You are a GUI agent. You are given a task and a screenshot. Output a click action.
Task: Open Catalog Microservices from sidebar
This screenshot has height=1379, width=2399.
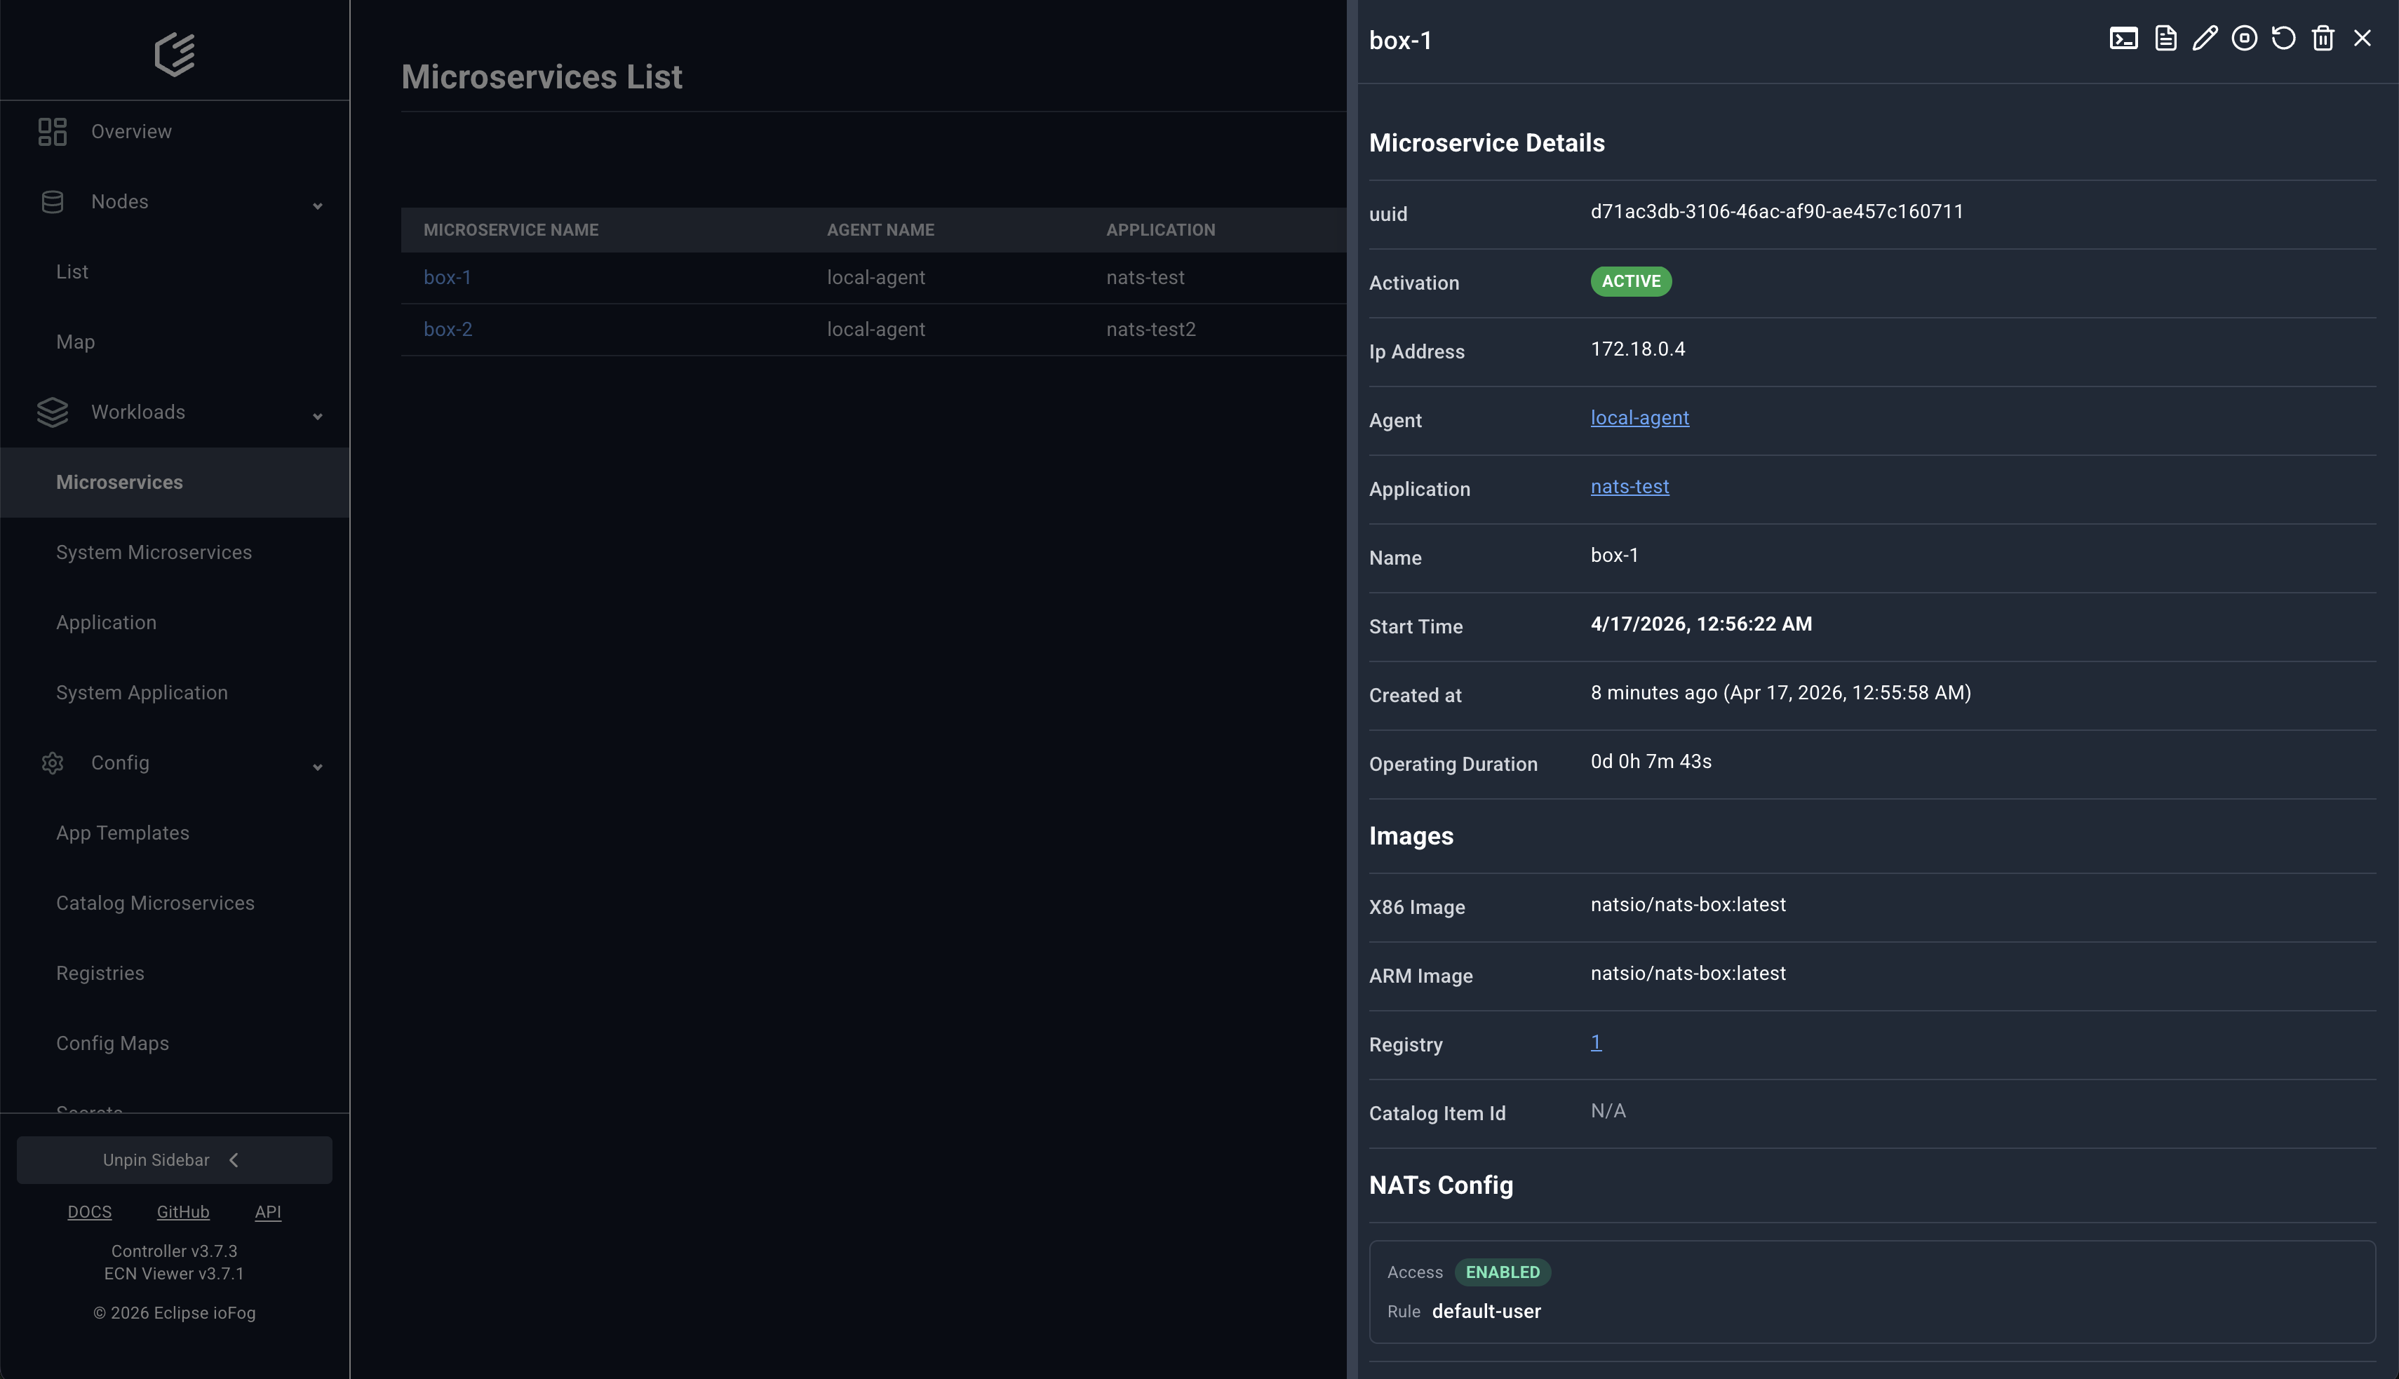[x=154, y=903]
